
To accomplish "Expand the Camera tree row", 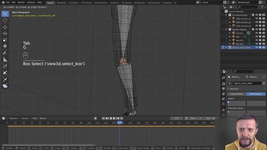I will coord(230,33).
